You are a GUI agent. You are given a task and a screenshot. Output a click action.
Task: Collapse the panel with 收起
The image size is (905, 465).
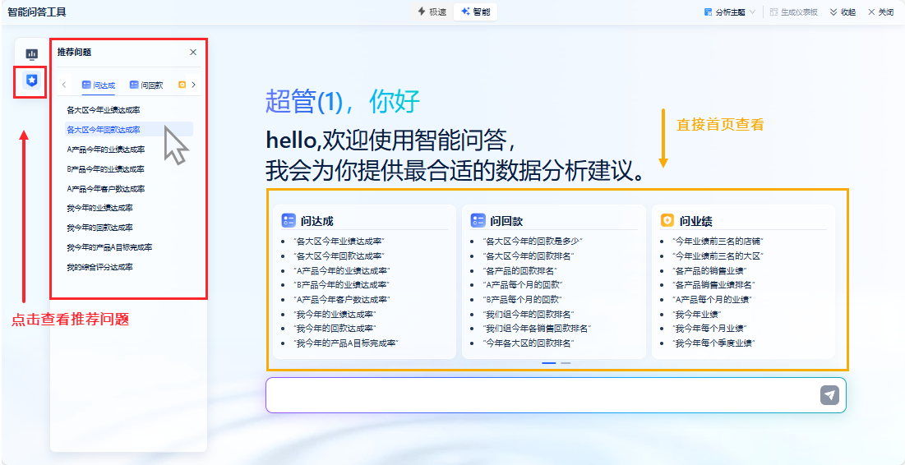coord(843,12)
